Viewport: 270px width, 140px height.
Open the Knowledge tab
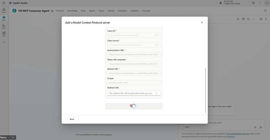[72, 11]
